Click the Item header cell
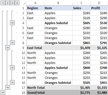108x95 pixels. 58,8
